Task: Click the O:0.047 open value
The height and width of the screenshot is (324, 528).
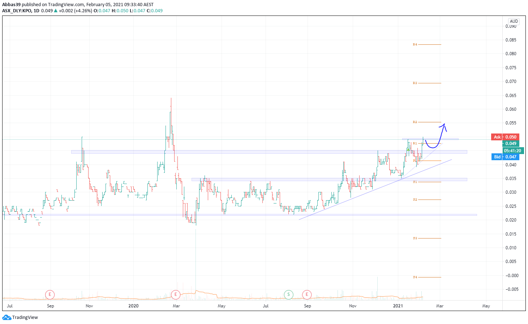Action: (x=102, y=11)
